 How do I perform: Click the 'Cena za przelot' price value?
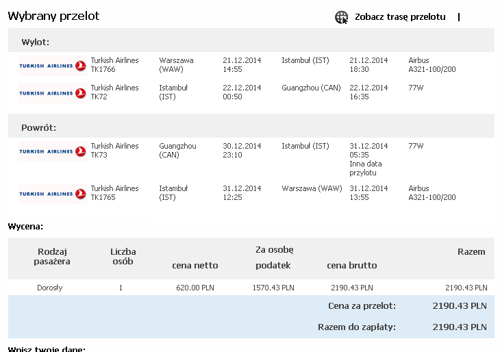pos(460,305)
